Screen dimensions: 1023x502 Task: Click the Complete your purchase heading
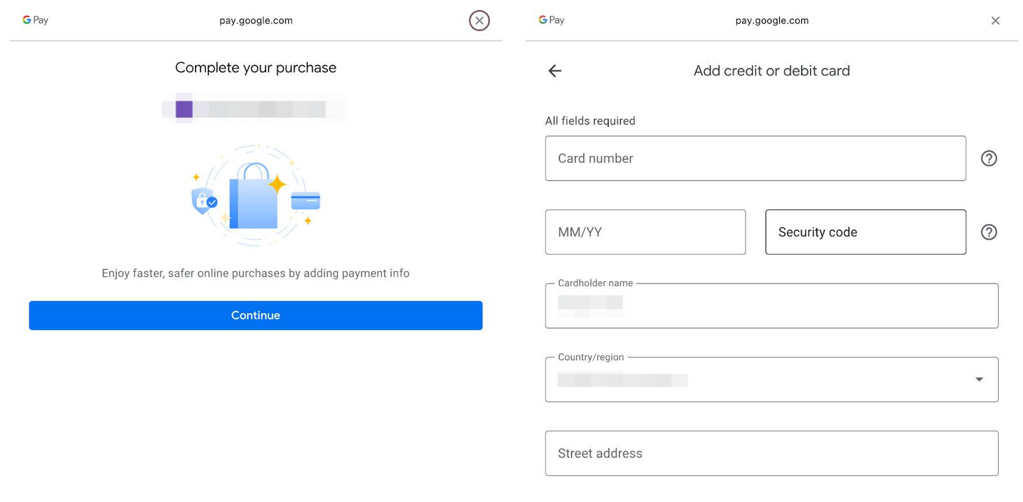255,68
